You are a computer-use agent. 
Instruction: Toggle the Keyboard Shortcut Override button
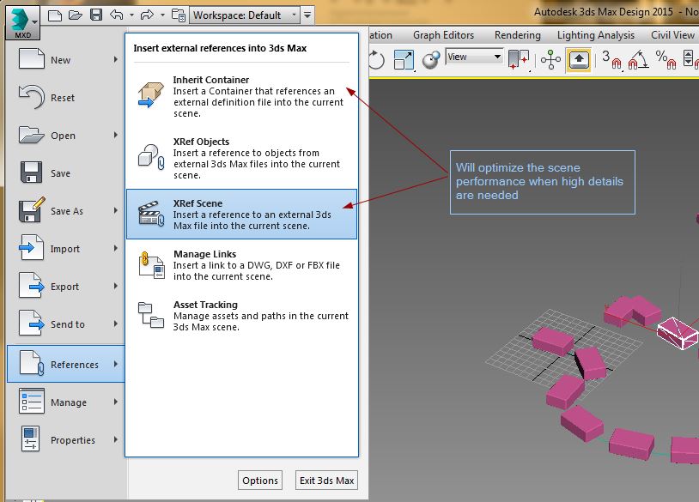(x=579, y=60)
